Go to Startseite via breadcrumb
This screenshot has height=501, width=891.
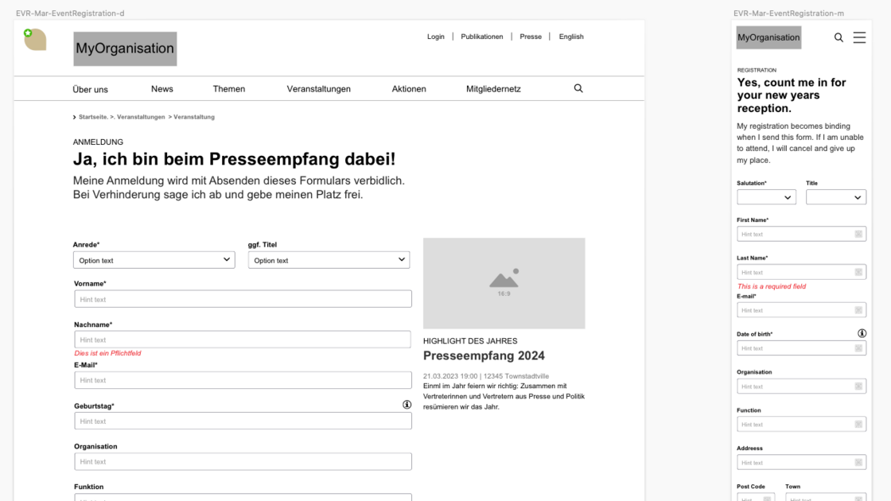92,117
